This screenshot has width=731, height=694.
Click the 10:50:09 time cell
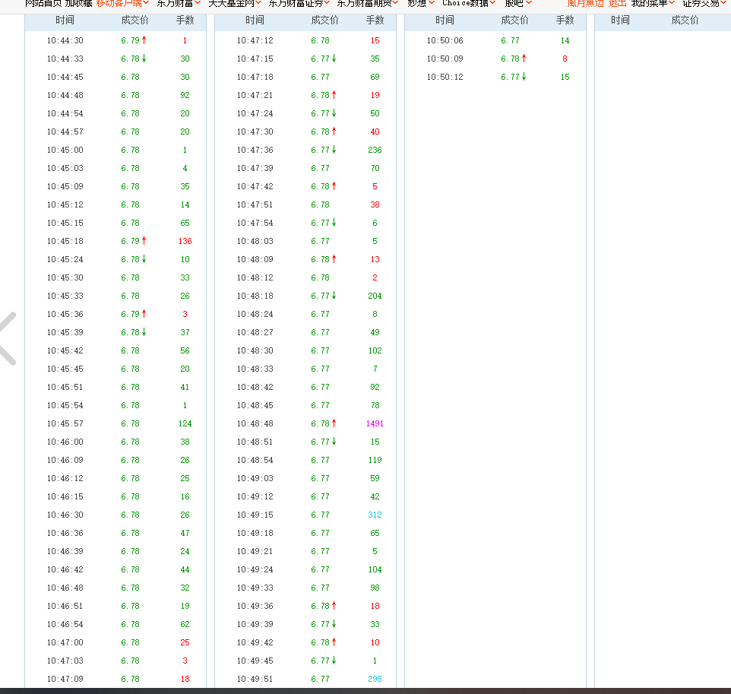coord(445,59)
